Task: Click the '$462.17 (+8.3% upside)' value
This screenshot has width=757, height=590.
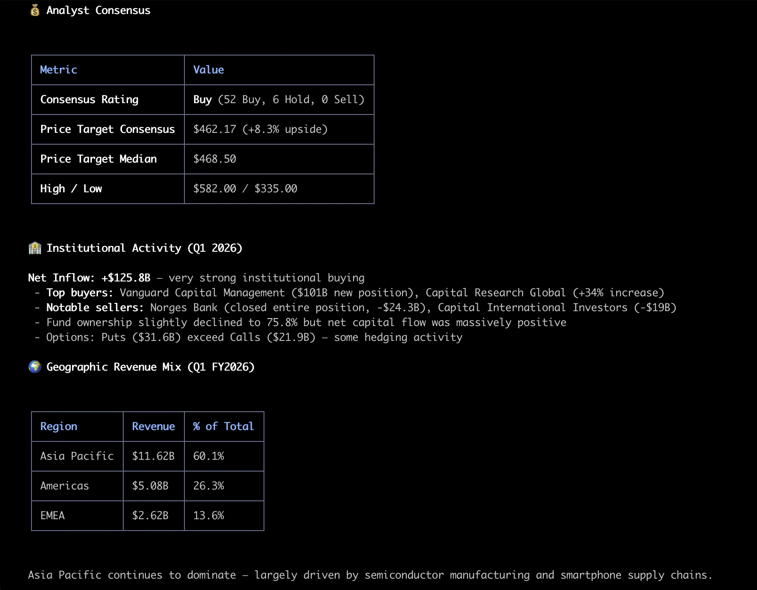Action: (x=260, y=129)
